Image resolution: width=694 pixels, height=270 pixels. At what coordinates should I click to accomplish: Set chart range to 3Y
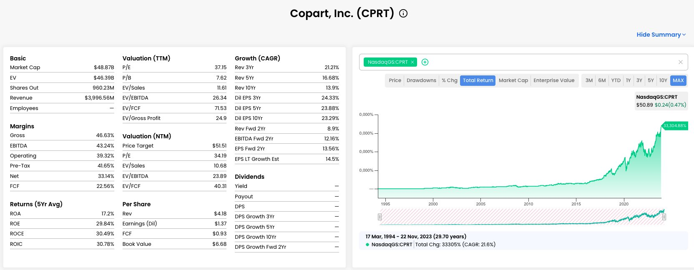pyautogui.click(x=639, y=80)
